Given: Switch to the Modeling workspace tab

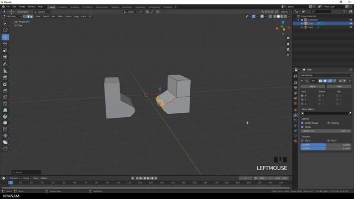Looking at the screenshot, I should 63,7.
